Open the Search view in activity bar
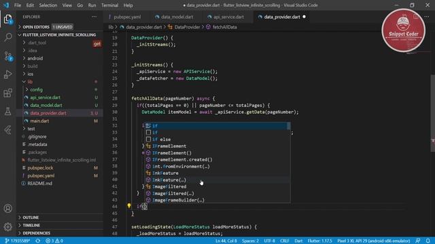435x244 pixels. (x=8, y=37)
